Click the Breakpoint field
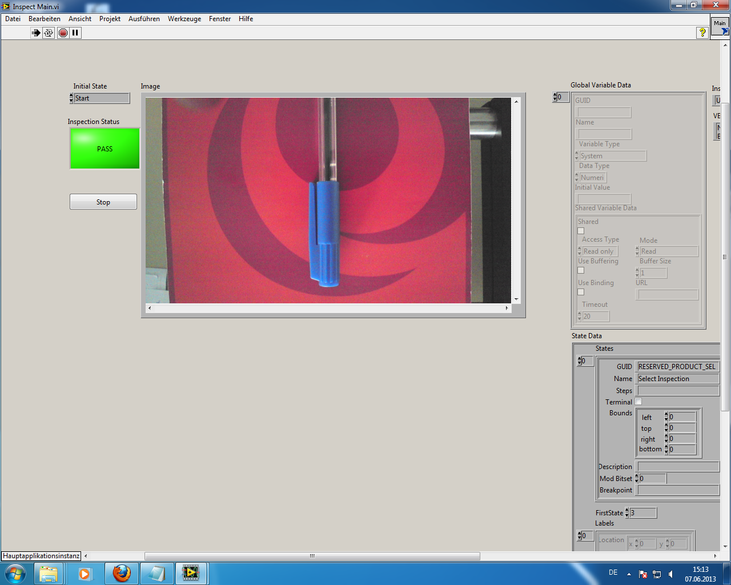The image size is (731, 585). click(678, 490)
